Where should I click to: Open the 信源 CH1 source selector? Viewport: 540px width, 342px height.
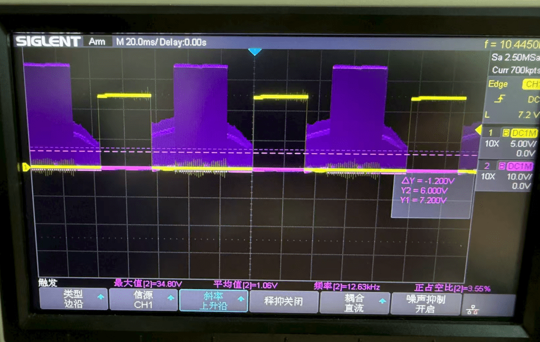(143, 303)
